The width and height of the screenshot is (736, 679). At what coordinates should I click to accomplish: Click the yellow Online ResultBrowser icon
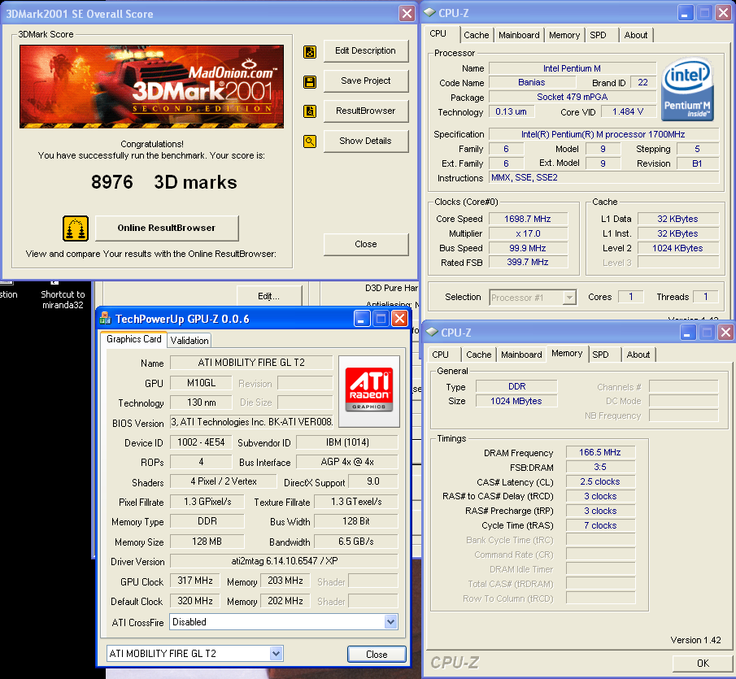click(76, 229)
